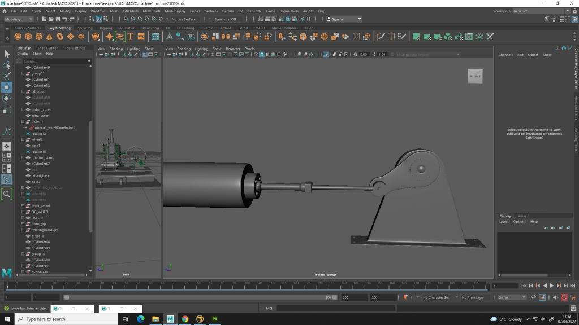Expand the tablebolt node in Outliner

(23, 91)
